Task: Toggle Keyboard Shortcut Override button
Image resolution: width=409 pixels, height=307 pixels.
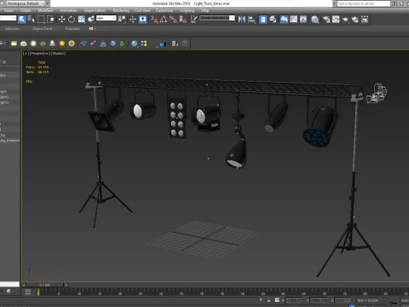Action: [x=142, y=20]
